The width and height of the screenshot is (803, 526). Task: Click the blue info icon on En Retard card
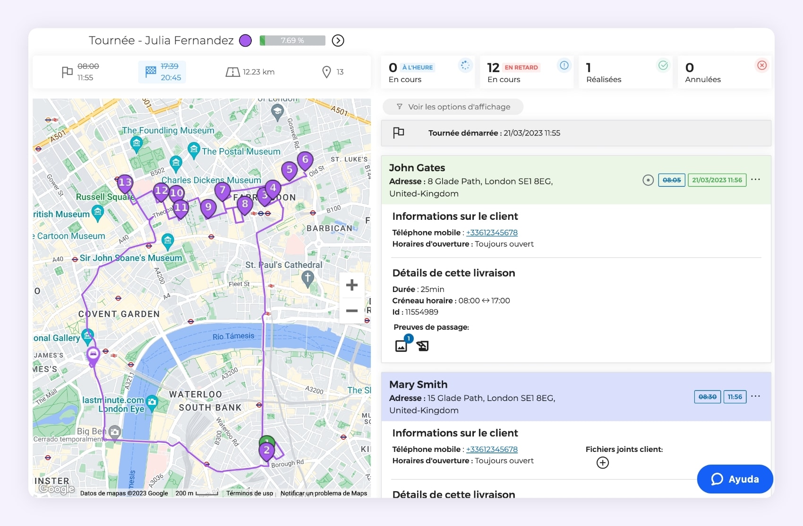[x=564, y=66]
